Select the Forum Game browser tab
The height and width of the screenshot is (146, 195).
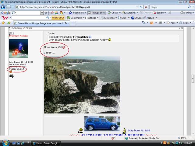(42, 23)
